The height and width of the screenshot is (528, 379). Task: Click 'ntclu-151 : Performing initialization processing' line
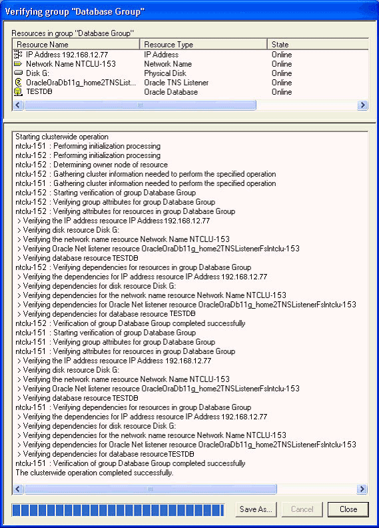tap(88, 146)
